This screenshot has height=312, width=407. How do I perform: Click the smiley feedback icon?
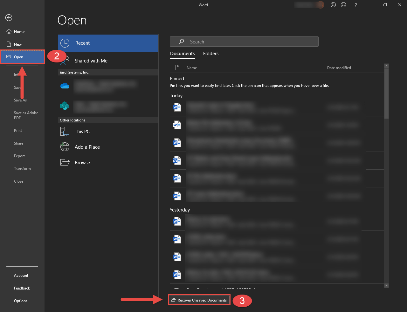point(333,5)
